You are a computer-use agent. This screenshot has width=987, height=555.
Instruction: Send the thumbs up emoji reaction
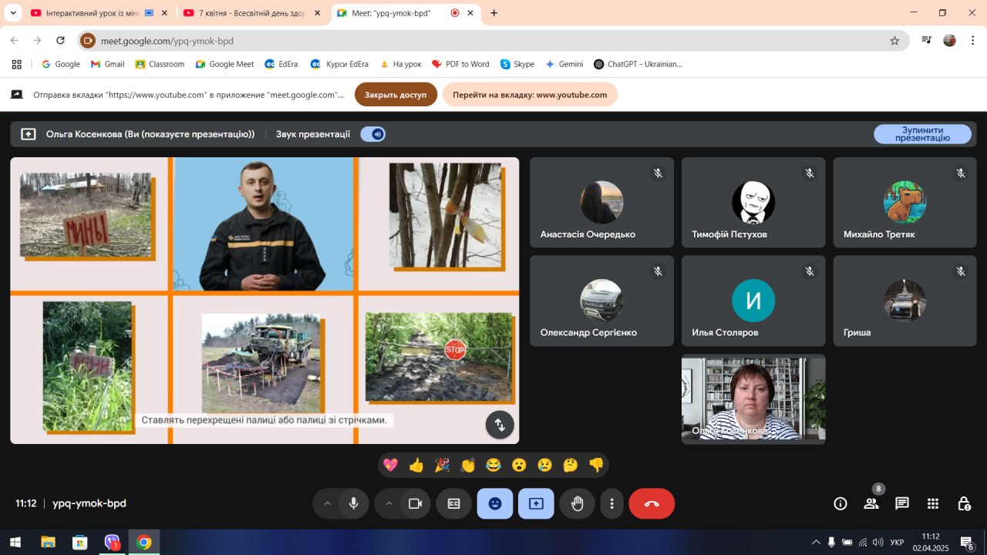[416, 465]
